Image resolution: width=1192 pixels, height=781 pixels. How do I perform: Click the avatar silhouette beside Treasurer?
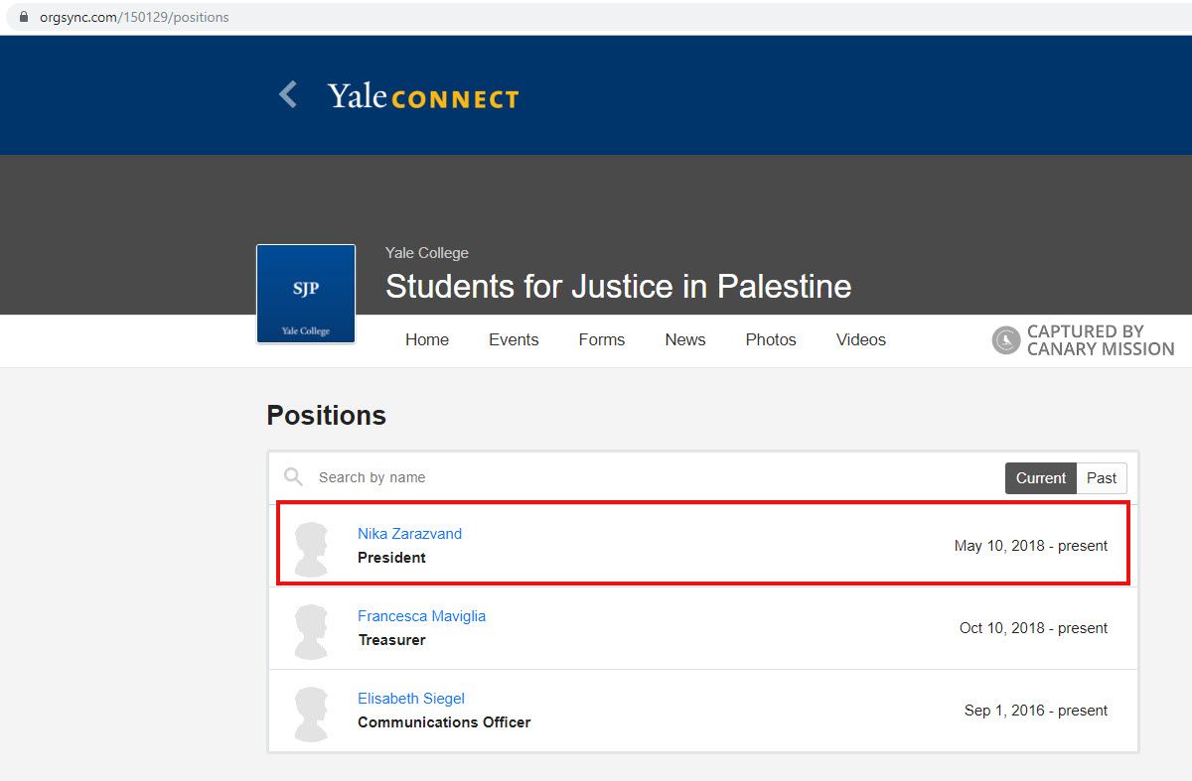(311, 631)
